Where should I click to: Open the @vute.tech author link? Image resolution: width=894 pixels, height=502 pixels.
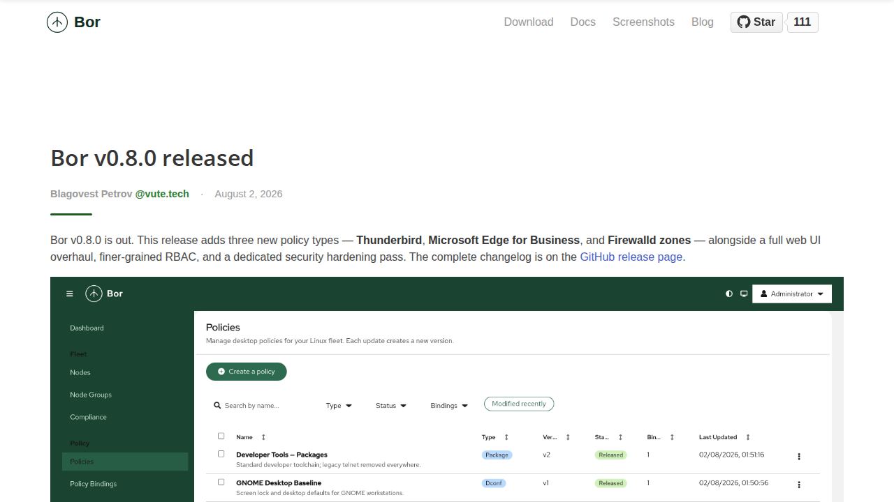tap(162, 194)
